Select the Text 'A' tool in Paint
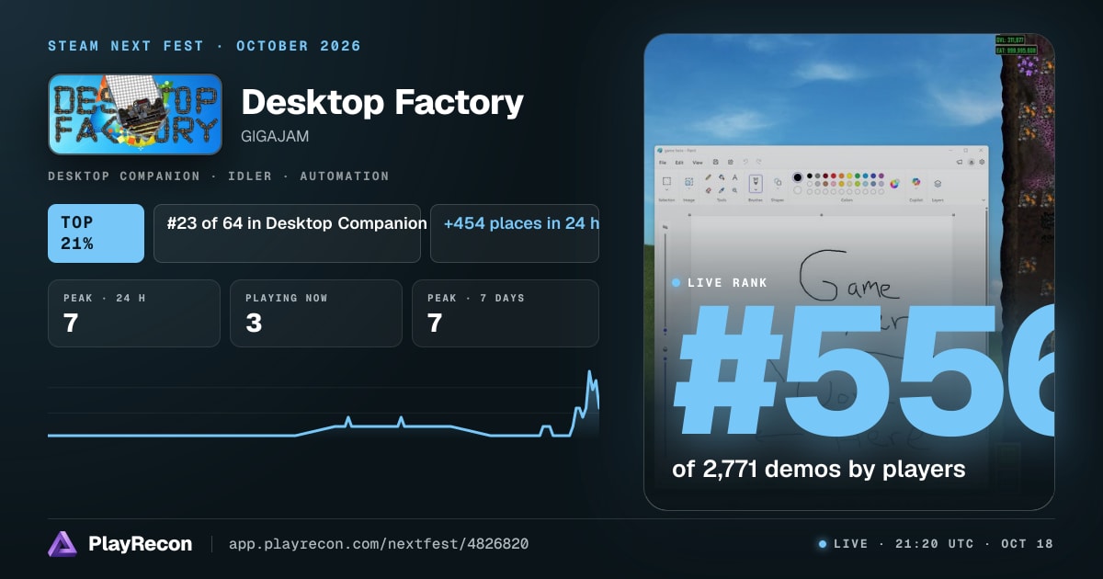This screenshot has width=1103, height=579. tap(734, 177)
